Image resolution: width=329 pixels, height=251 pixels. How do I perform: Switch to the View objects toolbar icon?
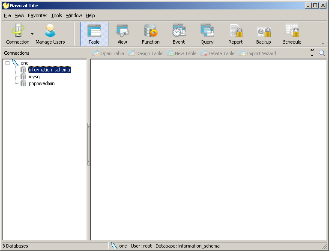[x=123, y=34]
